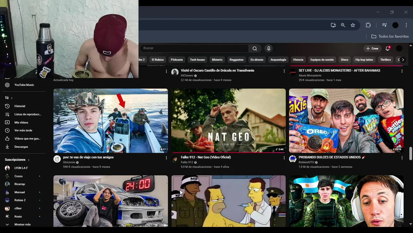Open the browser zoom magnifier icon
Image resolution: width=413 pixels, height=233 pixels.
click(x=343, y=25)
